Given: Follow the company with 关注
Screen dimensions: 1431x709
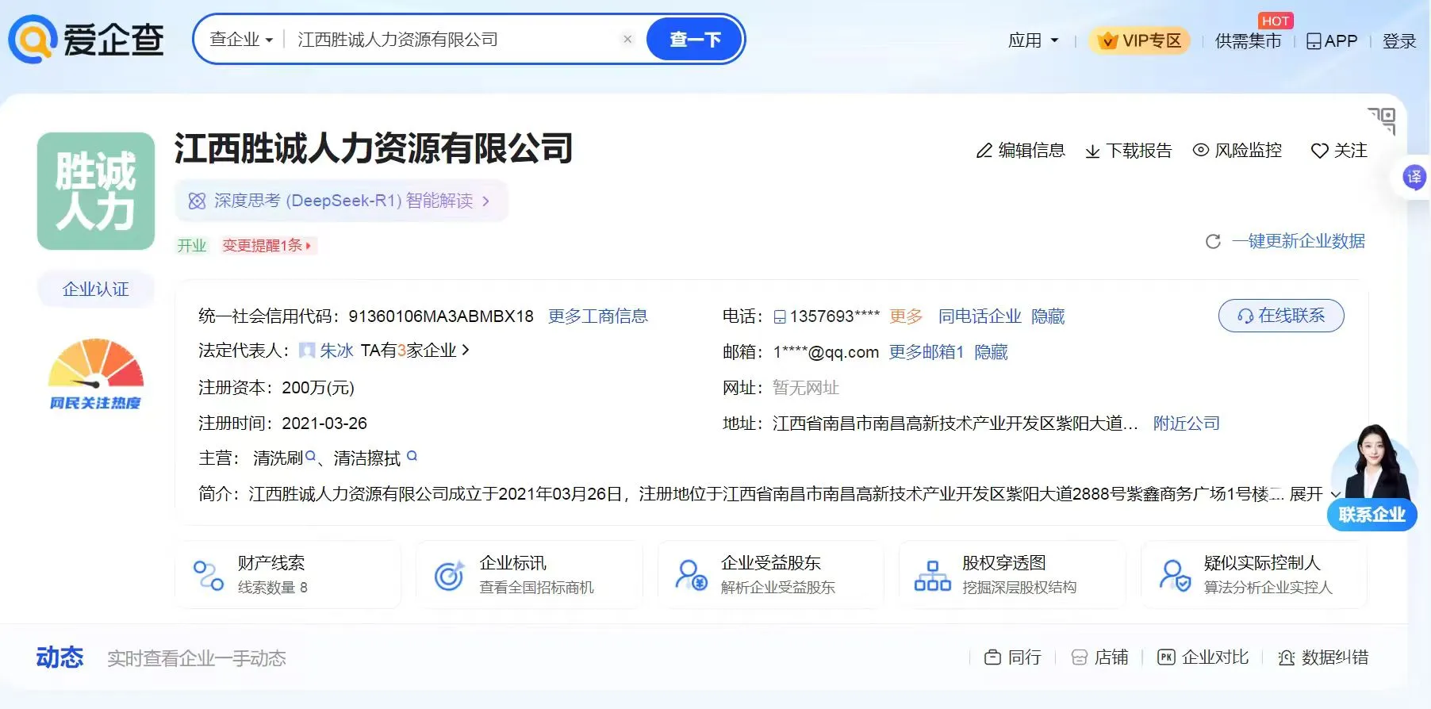Looking at the screenshot, I should [1339, 151].
